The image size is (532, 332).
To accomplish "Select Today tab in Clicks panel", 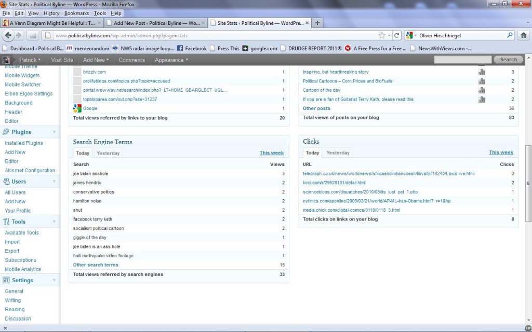I will pos(312,153).
